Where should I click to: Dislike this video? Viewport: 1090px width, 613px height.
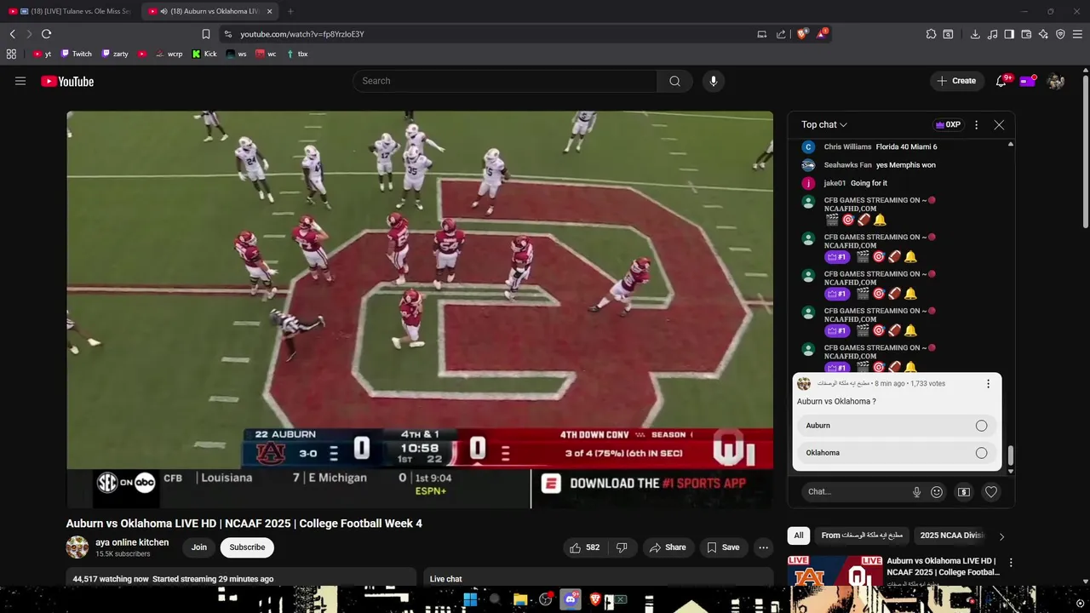coord(622,547)
